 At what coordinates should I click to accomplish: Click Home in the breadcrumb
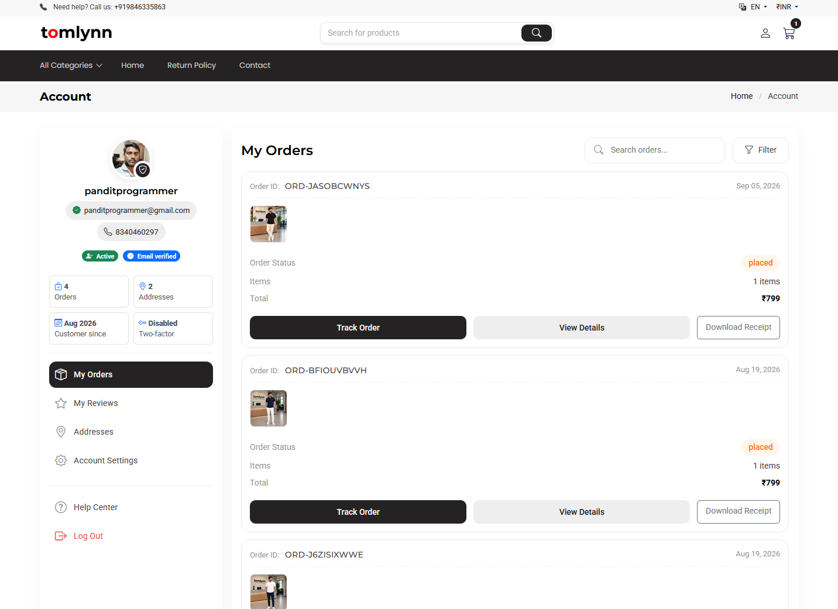tap(741, 96)
